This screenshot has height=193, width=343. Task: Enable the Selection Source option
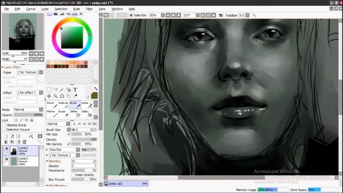(4, 130)
